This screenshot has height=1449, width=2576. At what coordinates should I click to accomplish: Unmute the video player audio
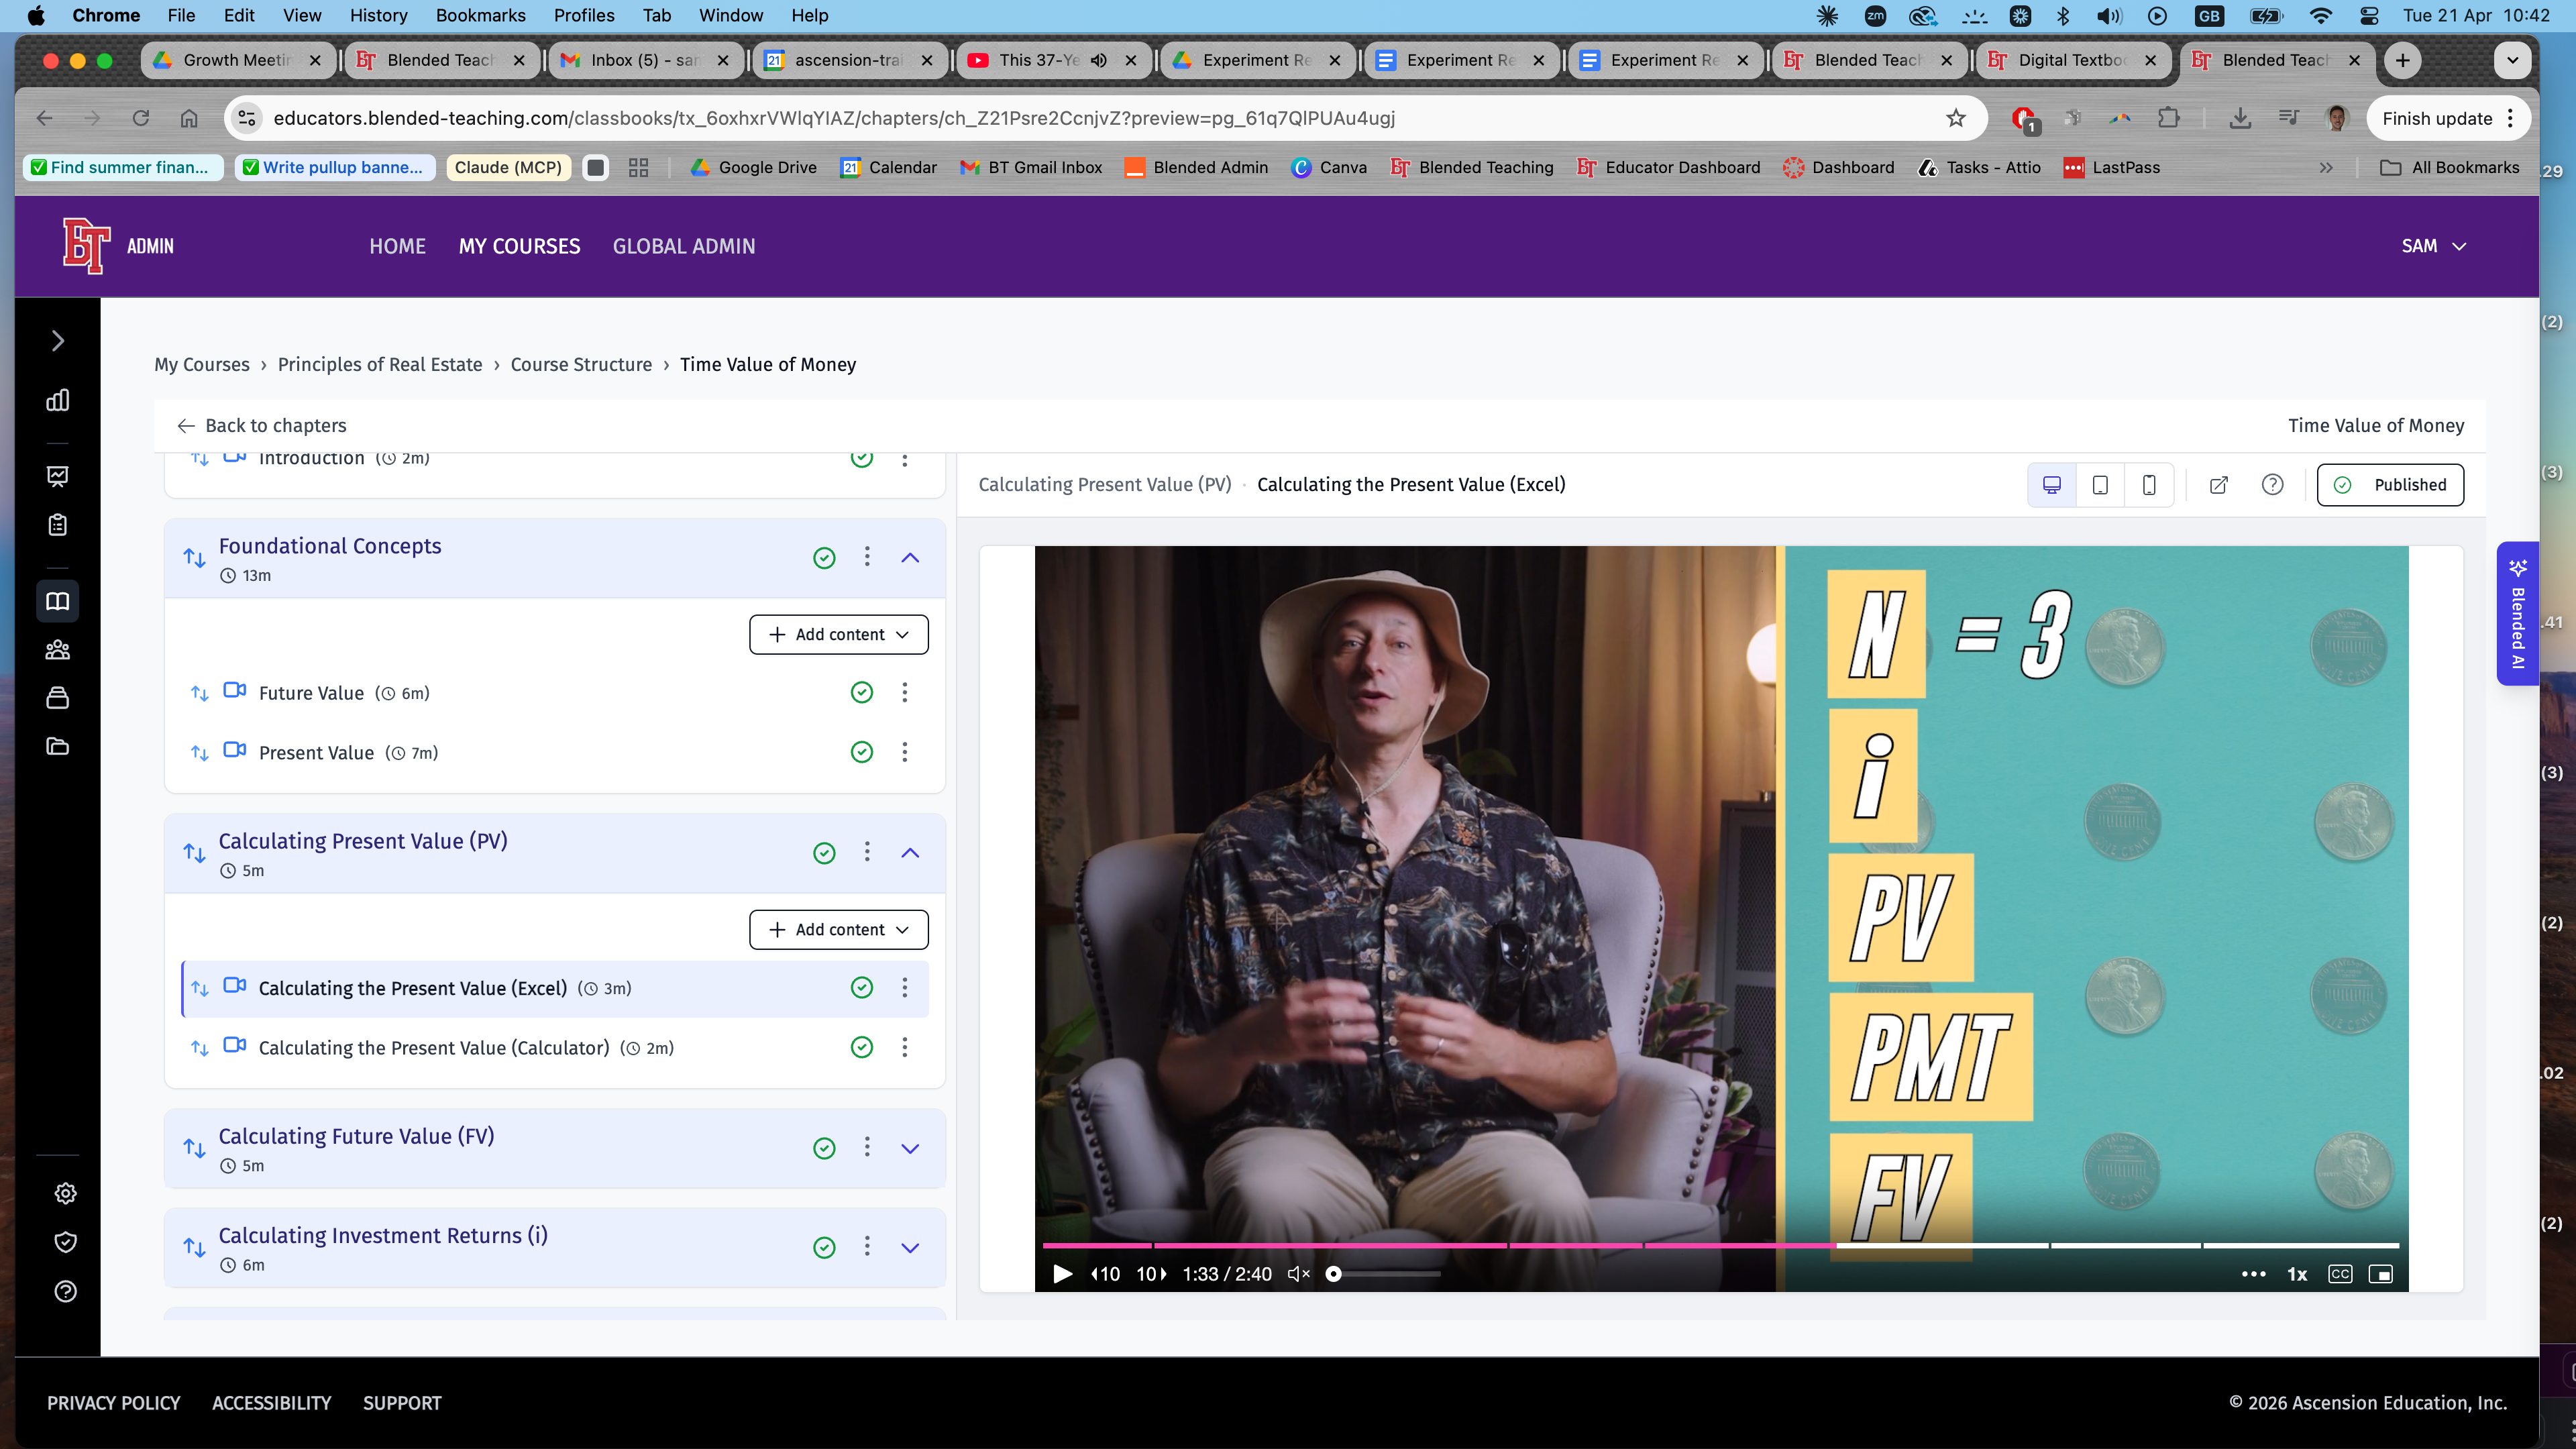[x=1298, y=1274]
